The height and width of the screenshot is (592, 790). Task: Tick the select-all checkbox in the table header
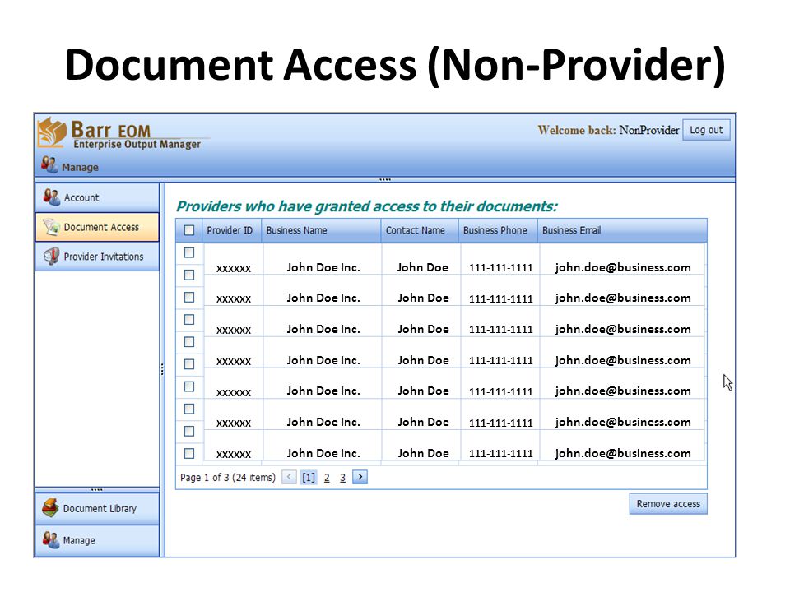[189, 230]
